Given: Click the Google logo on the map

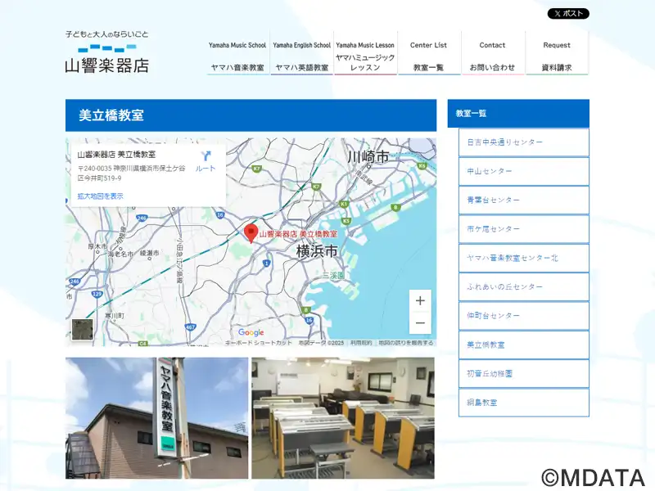Looking at the screenshot, I should coord(251,332).
